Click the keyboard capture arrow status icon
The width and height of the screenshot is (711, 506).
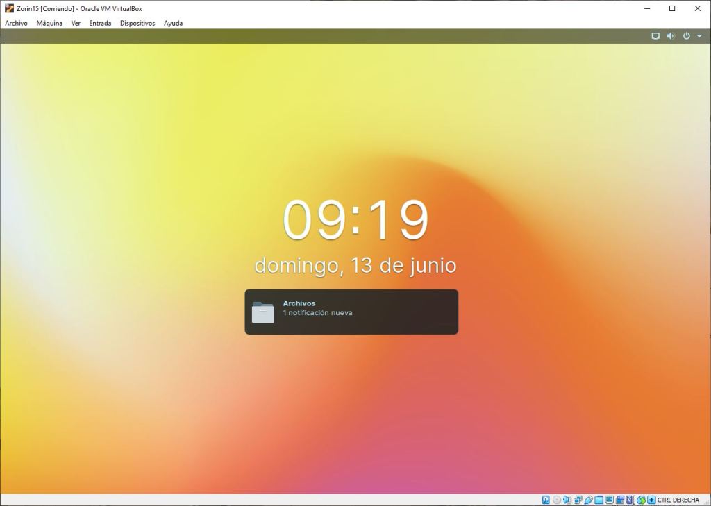tap(651, 500)
